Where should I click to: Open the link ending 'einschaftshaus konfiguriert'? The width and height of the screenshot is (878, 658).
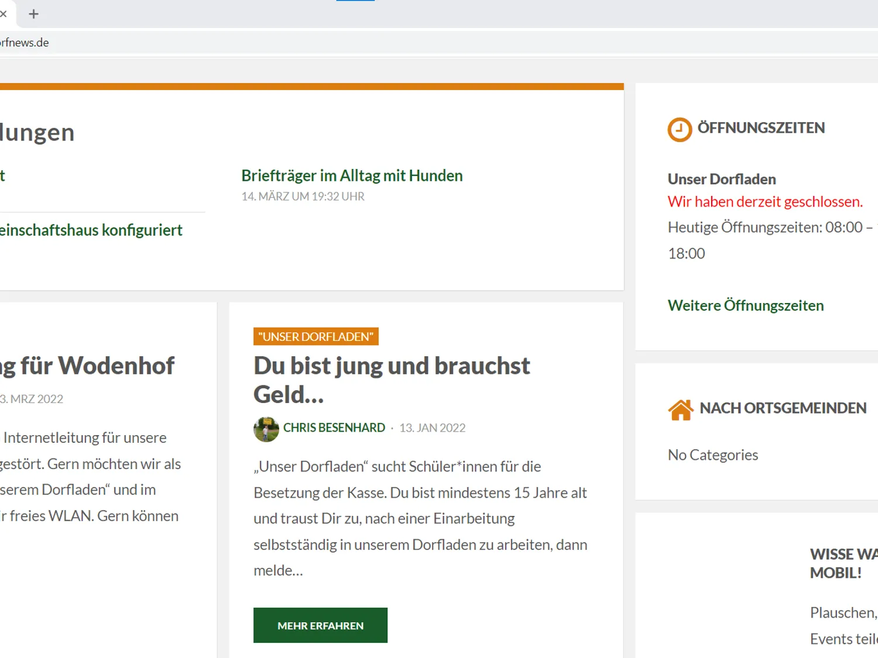pos(91,230)
